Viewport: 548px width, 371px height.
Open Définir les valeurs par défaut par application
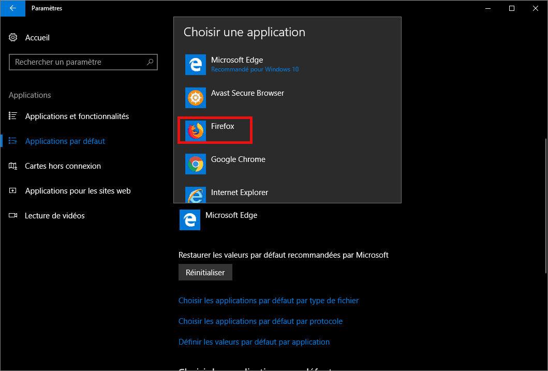click(x=254, y=342)
